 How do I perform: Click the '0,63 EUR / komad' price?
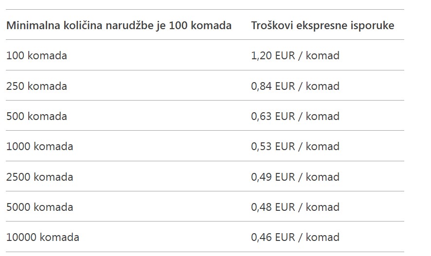point(295,116)
